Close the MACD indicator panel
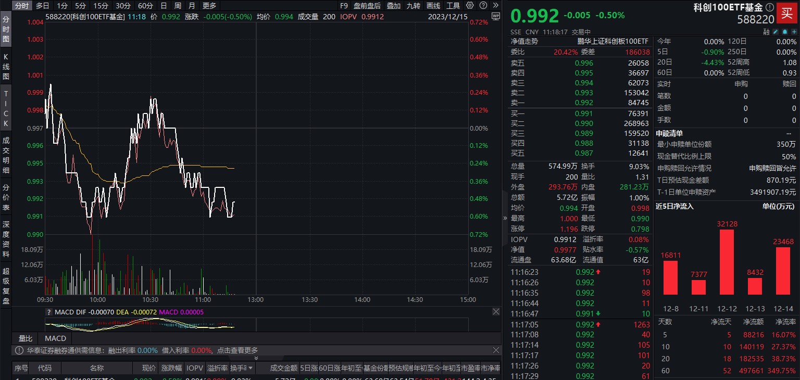This screenshot has height=380, width=800. tap(495, 311)
